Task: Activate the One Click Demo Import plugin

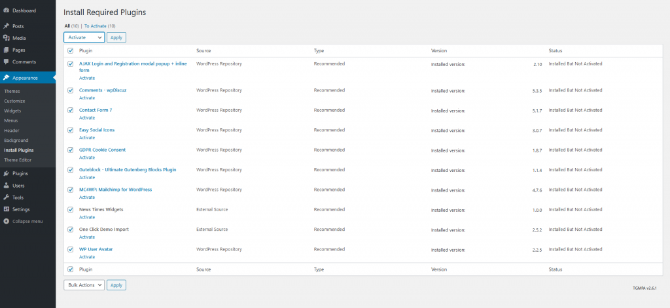Action: (87, 237)
